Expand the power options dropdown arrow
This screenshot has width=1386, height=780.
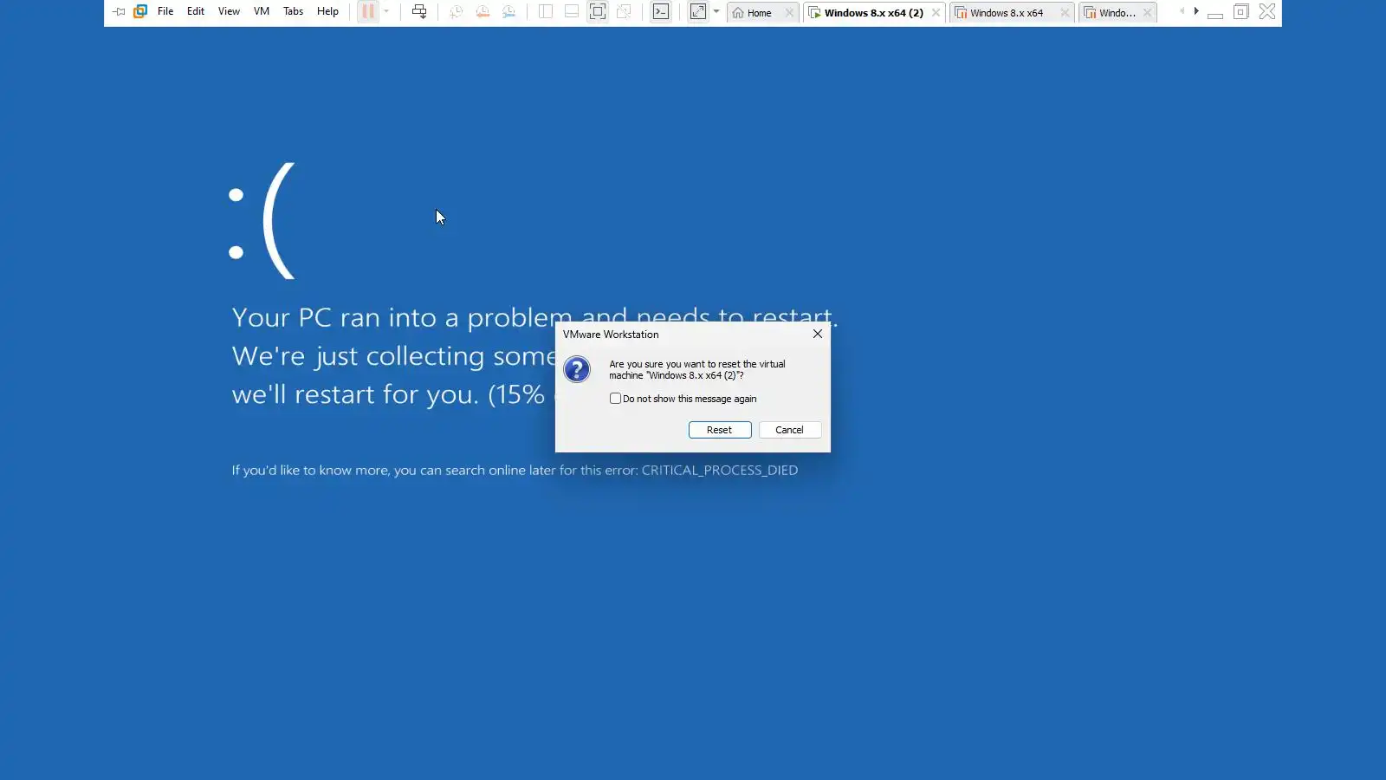click(x=386, y=11)
